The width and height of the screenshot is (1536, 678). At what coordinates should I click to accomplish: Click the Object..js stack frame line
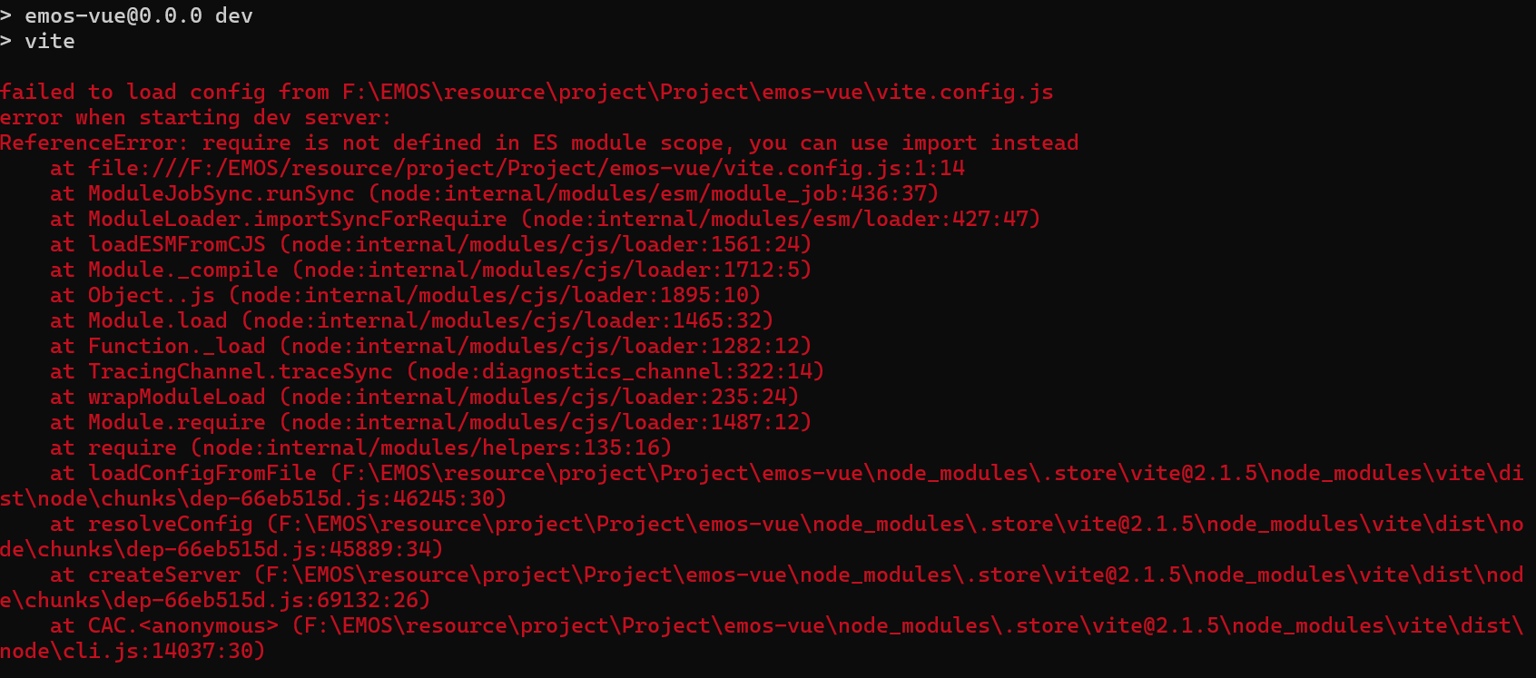[405, 295]
